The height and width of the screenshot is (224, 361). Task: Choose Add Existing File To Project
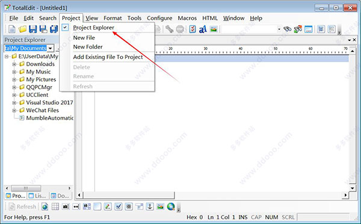coord(108,57)
